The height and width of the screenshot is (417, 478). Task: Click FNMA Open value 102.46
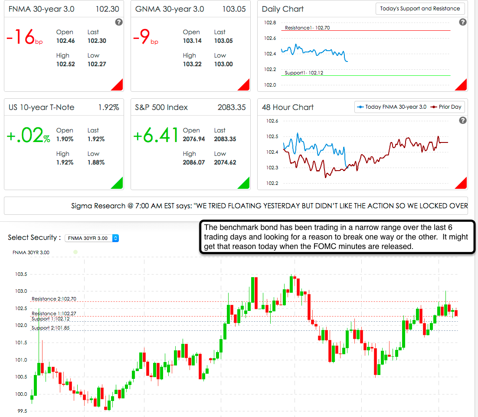coord(65,41)
